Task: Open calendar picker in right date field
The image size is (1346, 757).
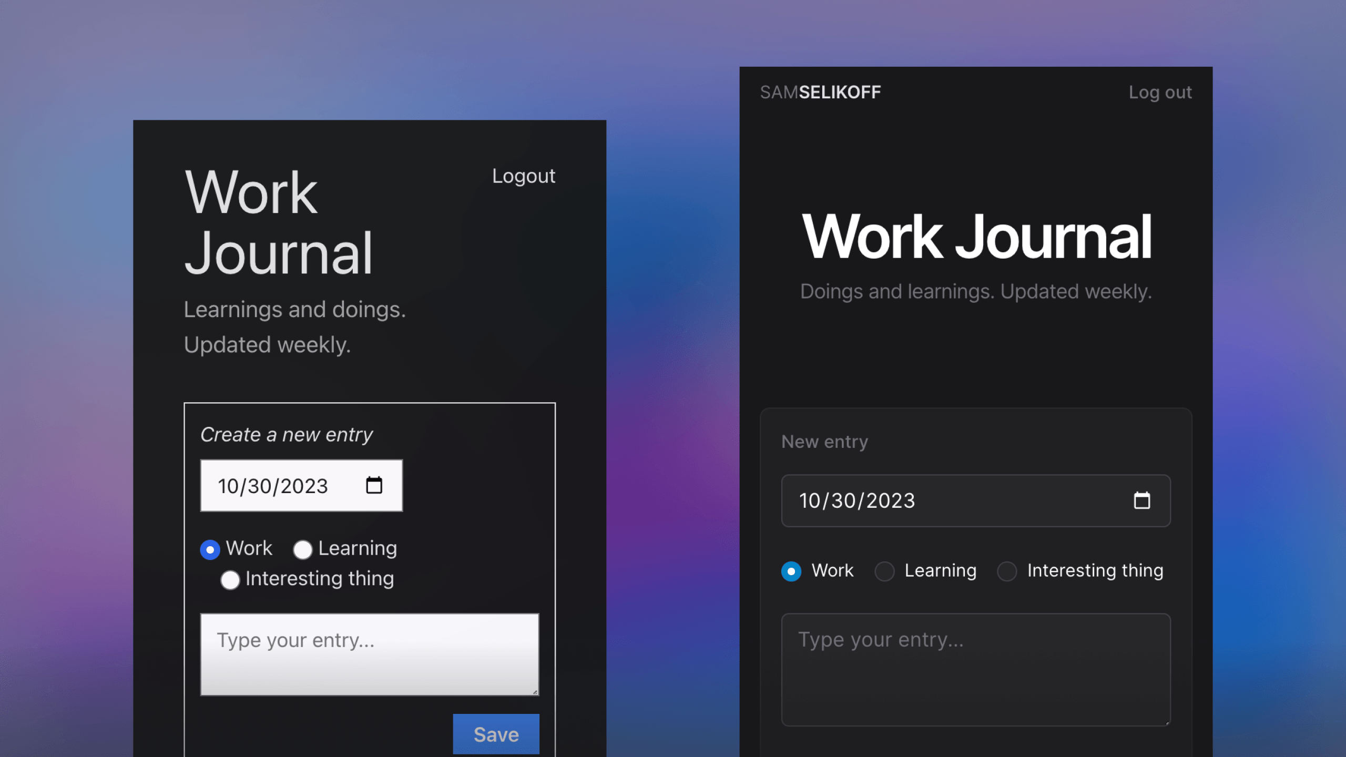Action: click(1141, 500)
